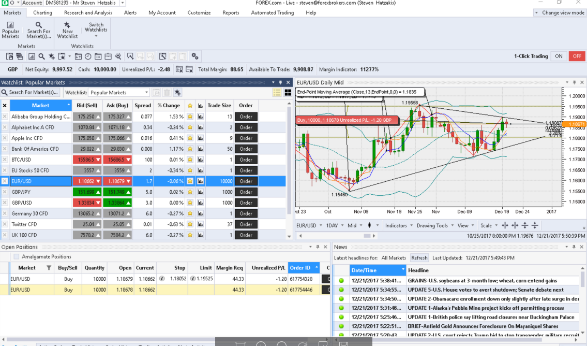The width and height of the screenshot is (587, 346).
Task: Click the New Watchlist star icon
Action: [67, 30]
